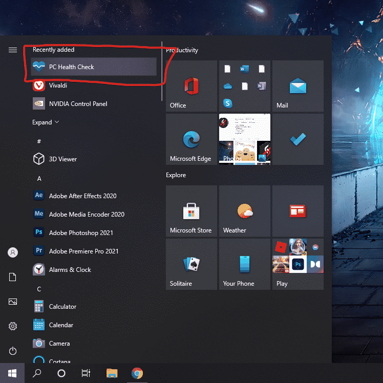Open NVIDIA Control Panel

pos(94,104)
